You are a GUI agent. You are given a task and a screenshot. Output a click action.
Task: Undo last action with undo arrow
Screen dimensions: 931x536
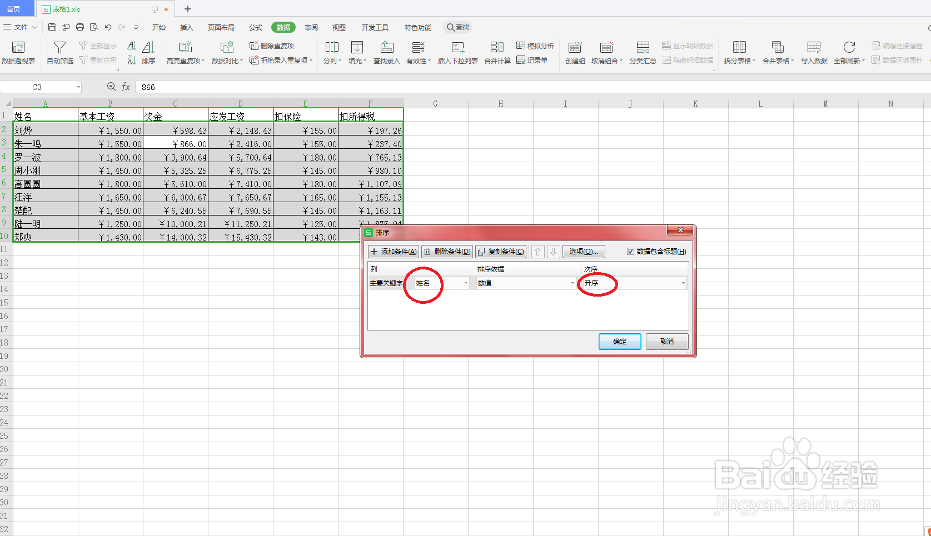click(x=108, y=27)
